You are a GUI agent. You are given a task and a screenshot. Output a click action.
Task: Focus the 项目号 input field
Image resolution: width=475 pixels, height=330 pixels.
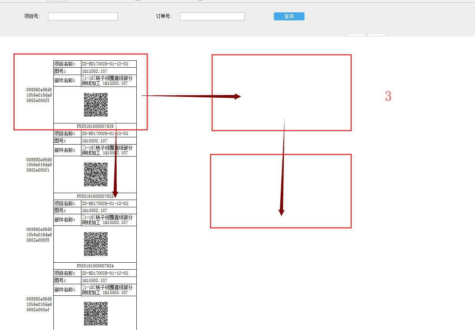tap(83, 16)
